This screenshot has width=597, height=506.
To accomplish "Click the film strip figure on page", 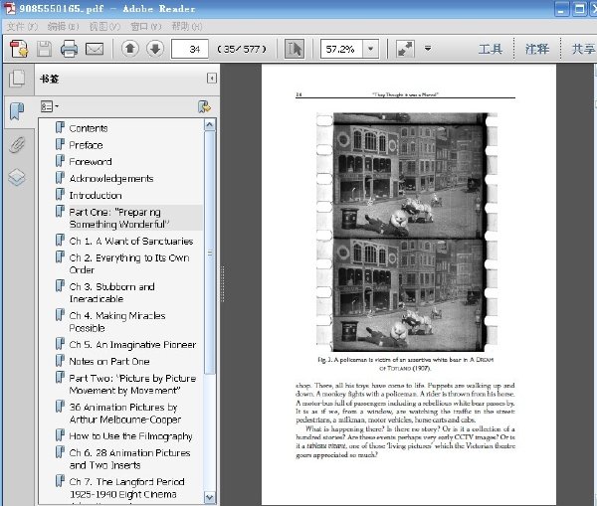I will click(x=407, y=232).
